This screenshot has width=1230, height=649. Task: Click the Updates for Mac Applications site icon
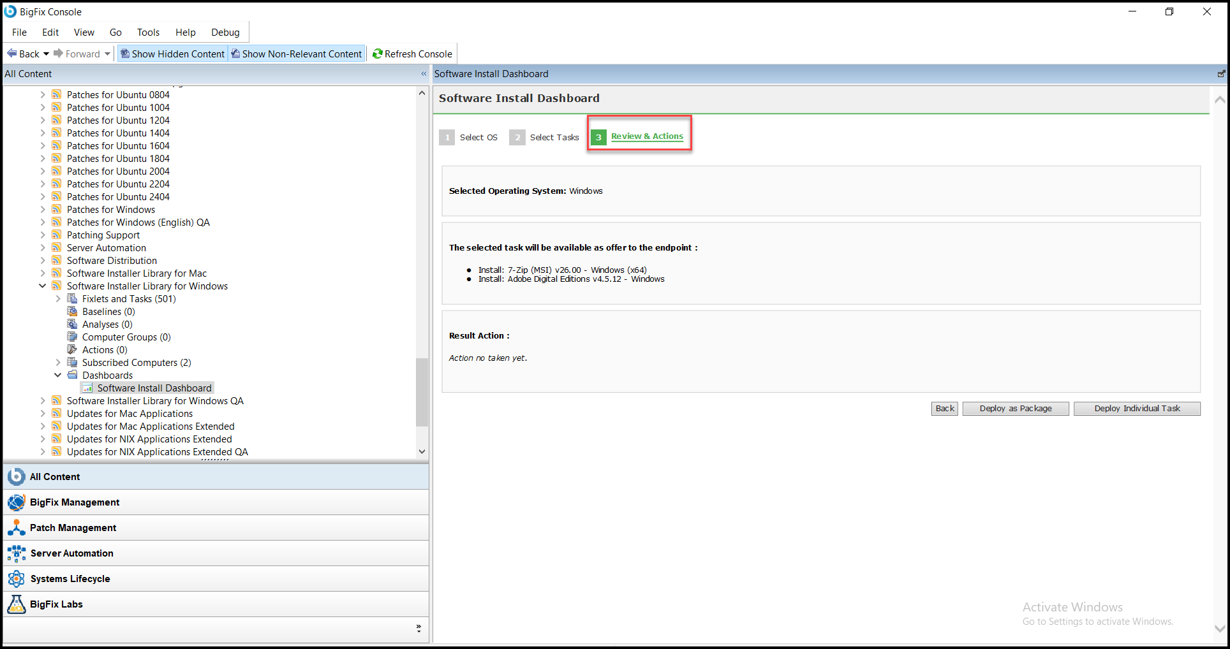pyautogui.click(x=57, y=413)
